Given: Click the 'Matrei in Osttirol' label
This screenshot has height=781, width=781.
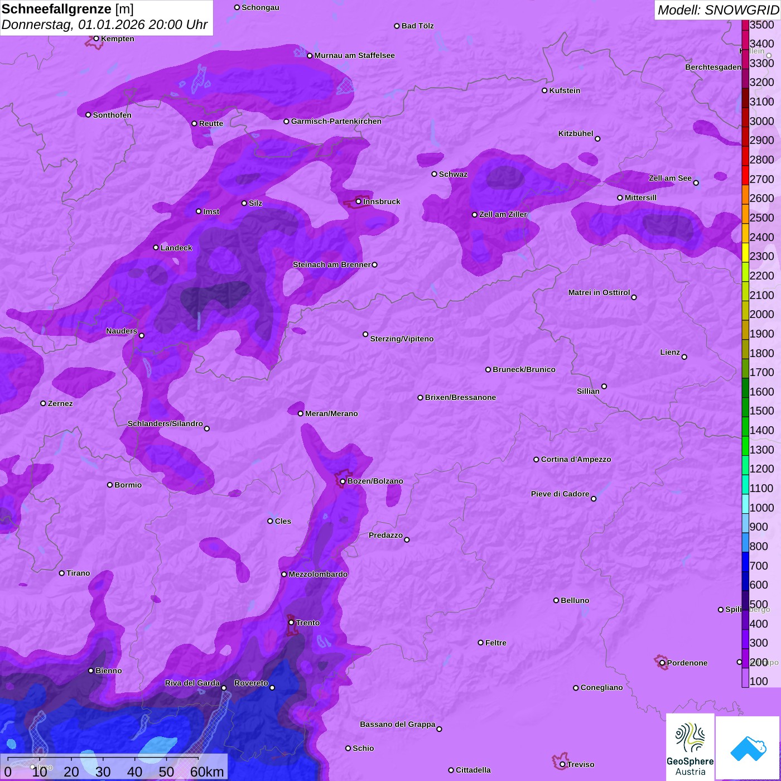Looking at the screenshot, I should (x=599, y=292).
